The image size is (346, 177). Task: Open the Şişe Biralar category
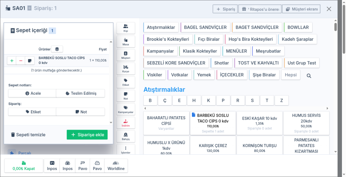(x=264, y=75)
